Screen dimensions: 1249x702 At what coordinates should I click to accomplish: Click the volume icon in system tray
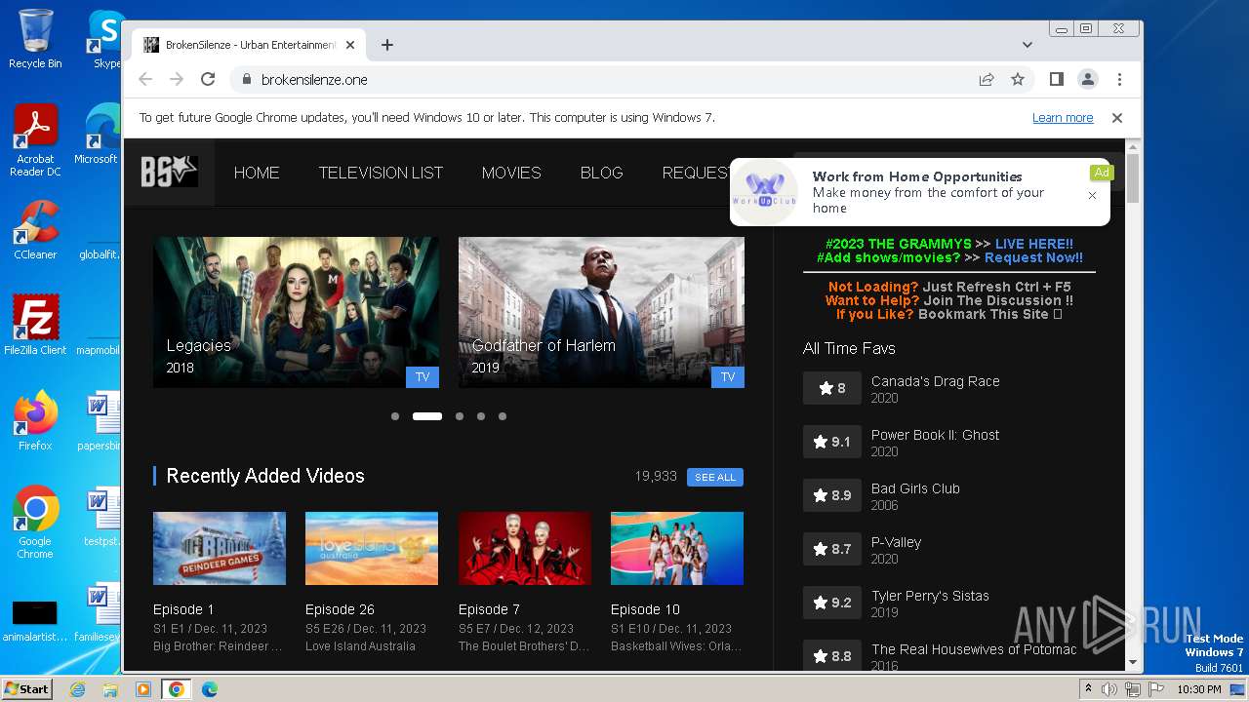(1110, 689)
